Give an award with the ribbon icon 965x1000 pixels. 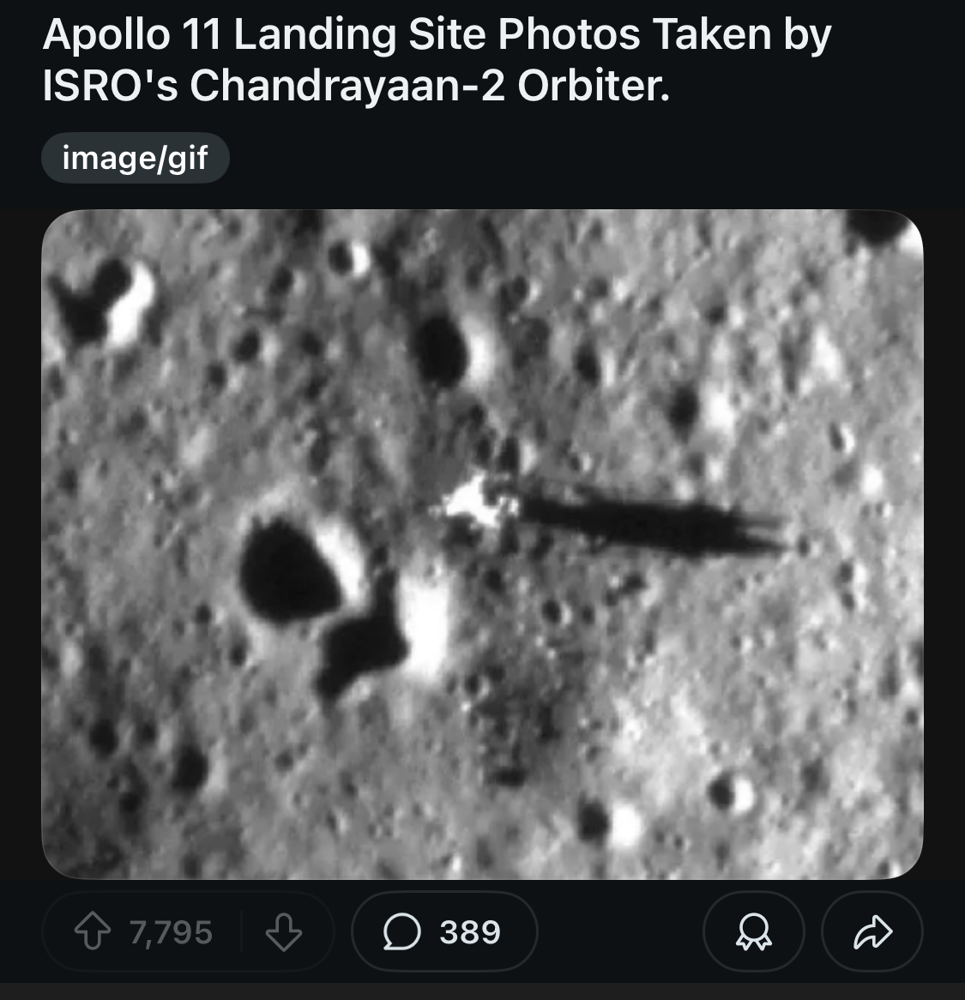753,931
